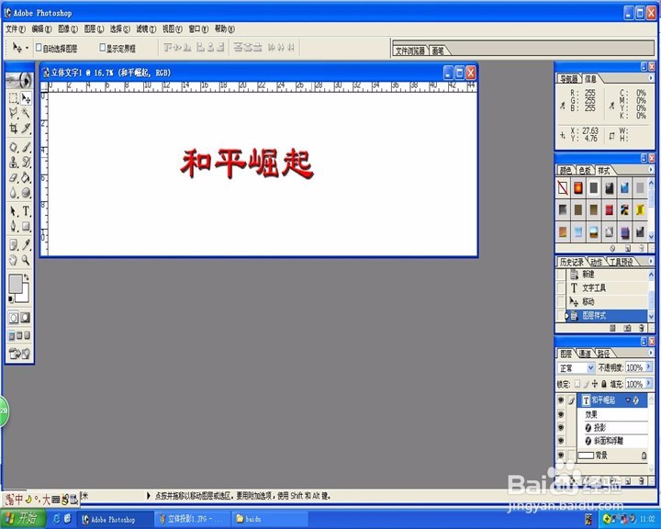This screenshot has width=661, height=529.
Task: Select the Crop tool
Action: pyautogui.click(x=14, y=128)
